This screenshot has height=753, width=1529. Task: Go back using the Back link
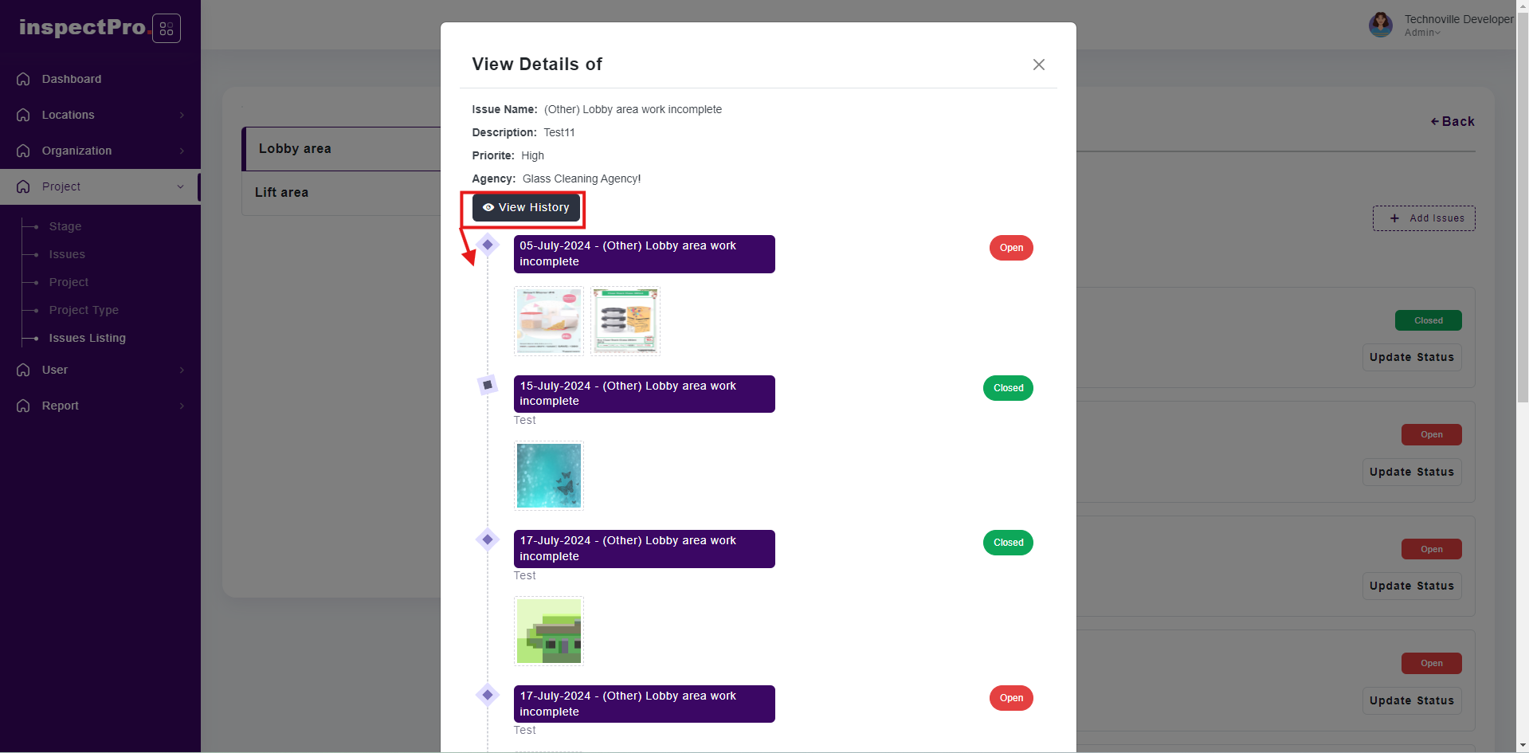(1453, 121)
